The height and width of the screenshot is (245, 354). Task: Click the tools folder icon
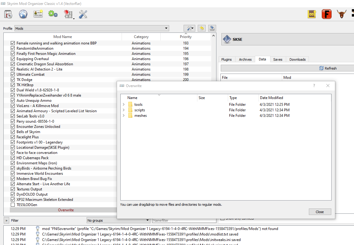(x=130, y=104)
